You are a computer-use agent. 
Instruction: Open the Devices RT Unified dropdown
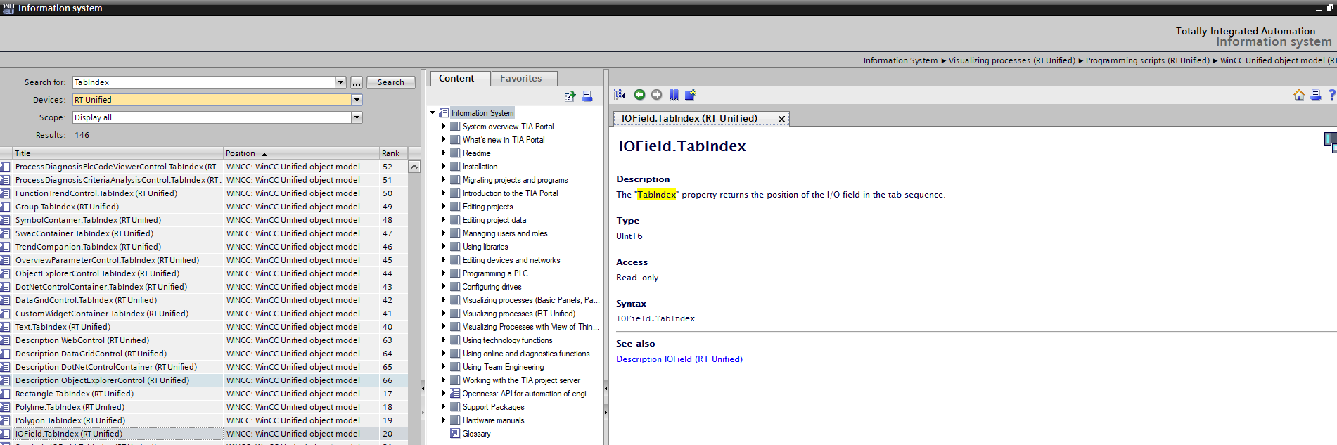point(357,100)
